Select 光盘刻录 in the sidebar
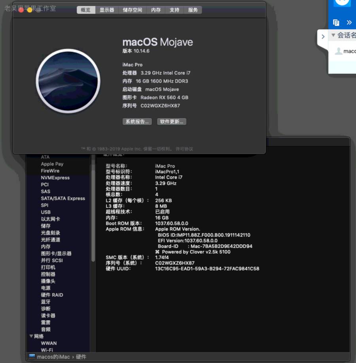The image size is (356, 363). pos(51,233)
